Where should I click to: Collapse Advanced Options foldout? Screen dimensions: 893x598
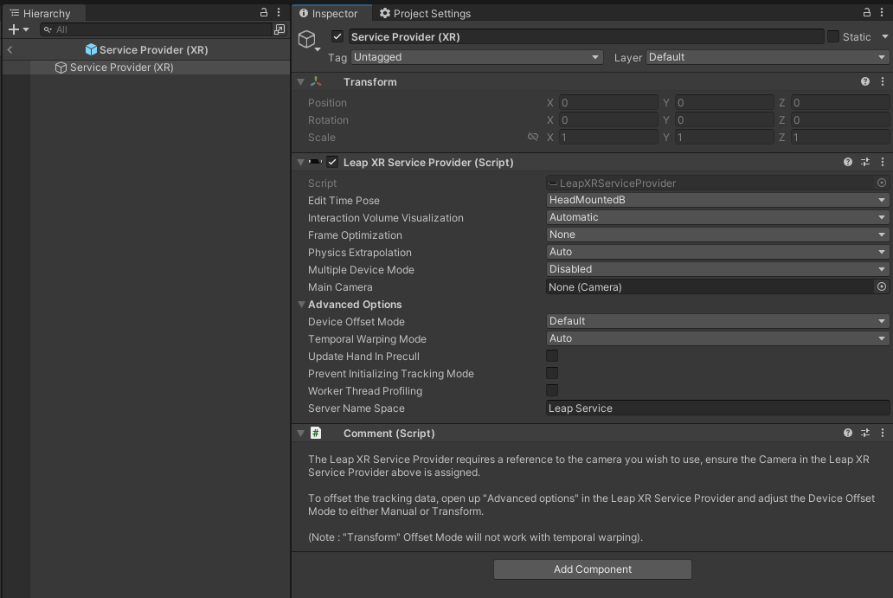click(x=301, y=304)
